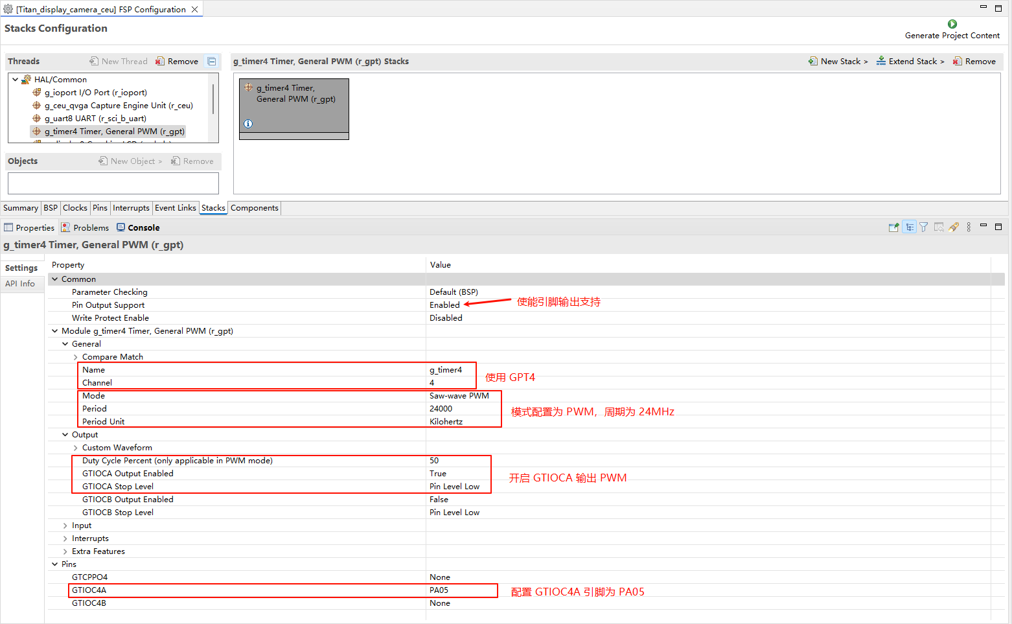The width and height of the screenshot is (1012, 624).
Task: Open the Clocks tab
Action: pyautogui.click(x=75, y=208)
